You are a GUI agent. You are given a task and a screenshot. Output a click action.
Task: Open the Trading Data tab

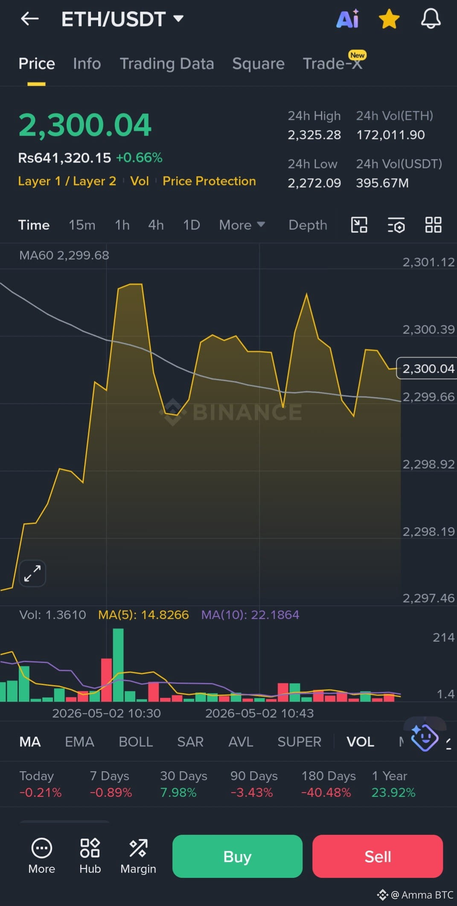[167, 64]
